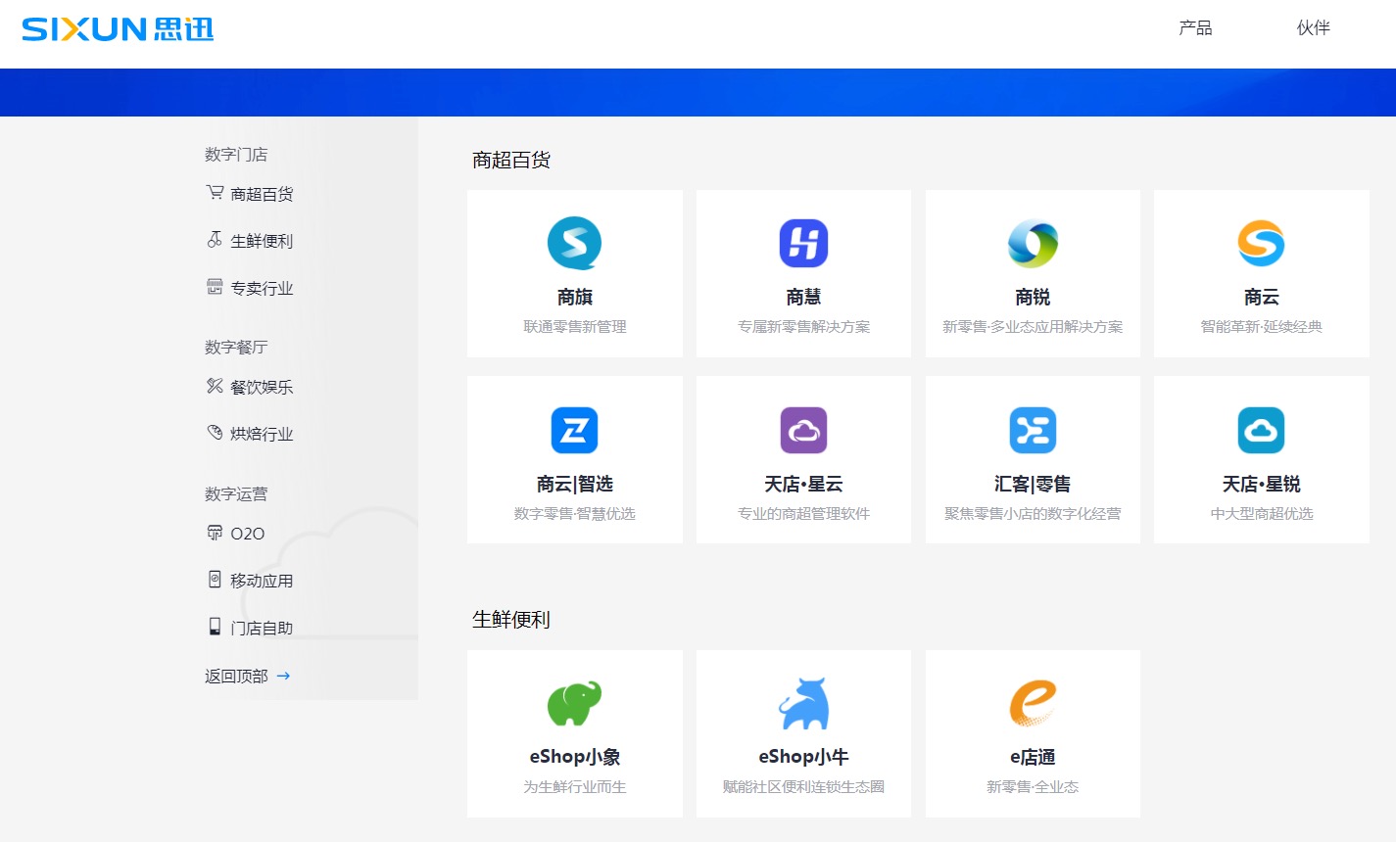
Task: Open 烘焙行业 sidebar link
Action: [262, 434]
